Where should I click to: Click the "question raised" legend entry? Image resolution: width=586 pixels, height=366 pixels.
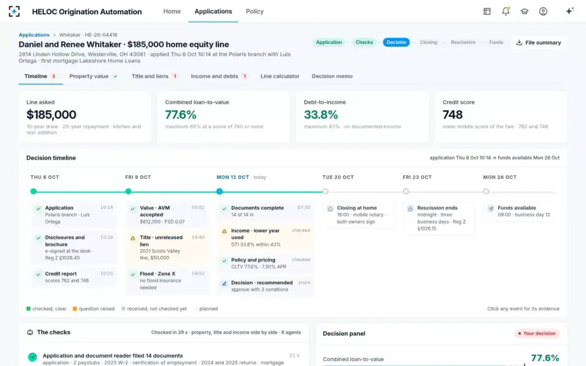pyautogui.click(x=93, y=309)
